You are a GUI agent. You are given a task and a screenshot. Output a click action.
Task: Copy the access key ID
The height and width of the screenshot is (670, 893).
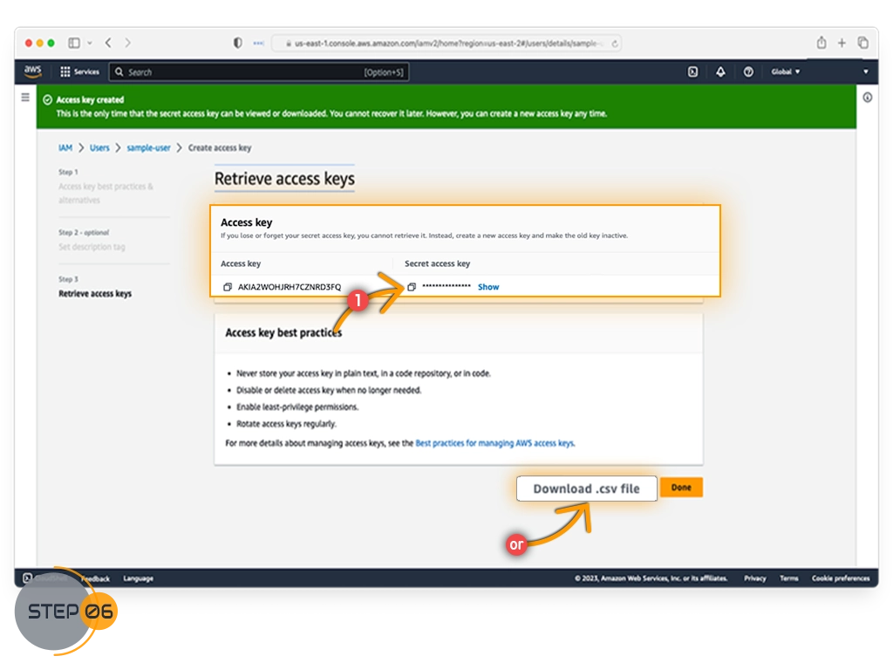tap(228, 287)
